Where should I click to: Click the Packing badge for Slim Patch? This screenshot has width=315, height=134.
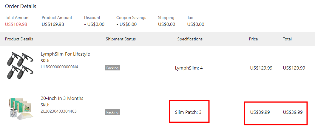112,112
